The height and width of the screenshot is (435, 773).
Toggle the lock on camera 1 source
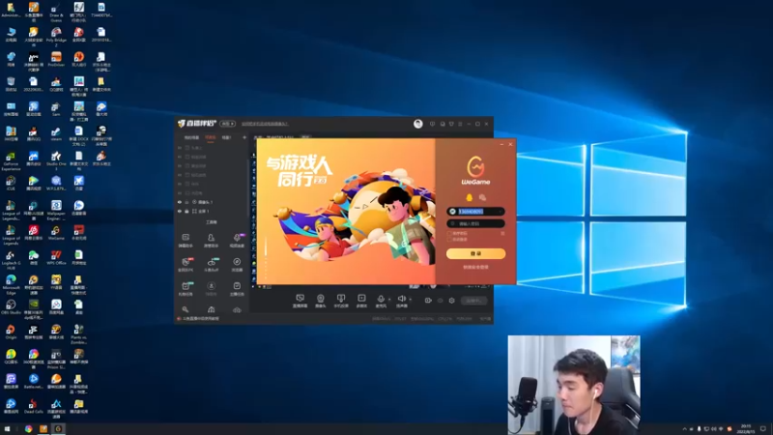tap(186, 202)
